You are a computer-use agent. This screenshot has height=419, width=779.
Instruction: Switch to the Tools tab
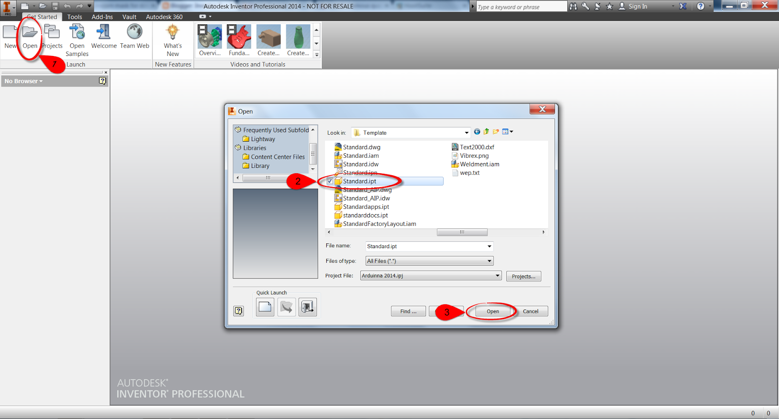(74, 17)
